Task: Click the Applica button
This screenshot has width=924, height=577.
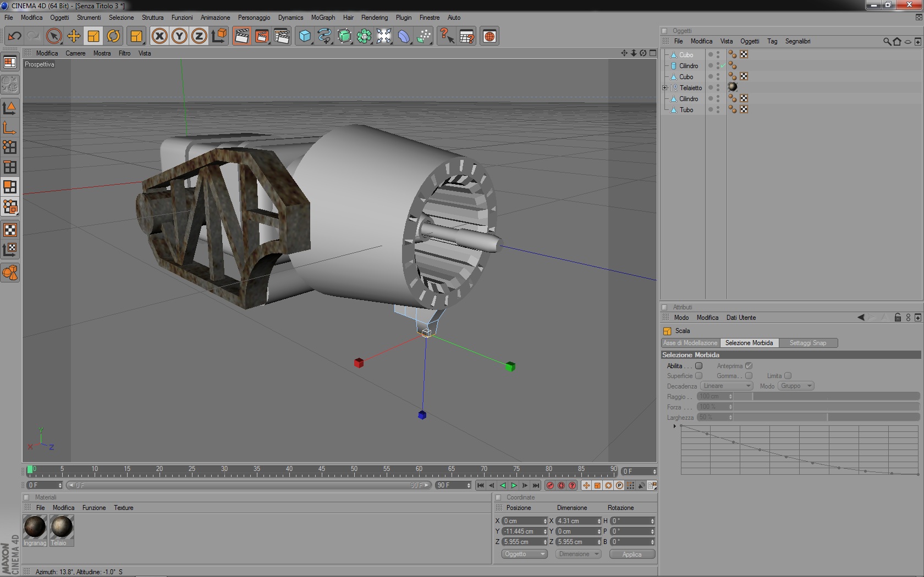Action: [x=632, y=554]
